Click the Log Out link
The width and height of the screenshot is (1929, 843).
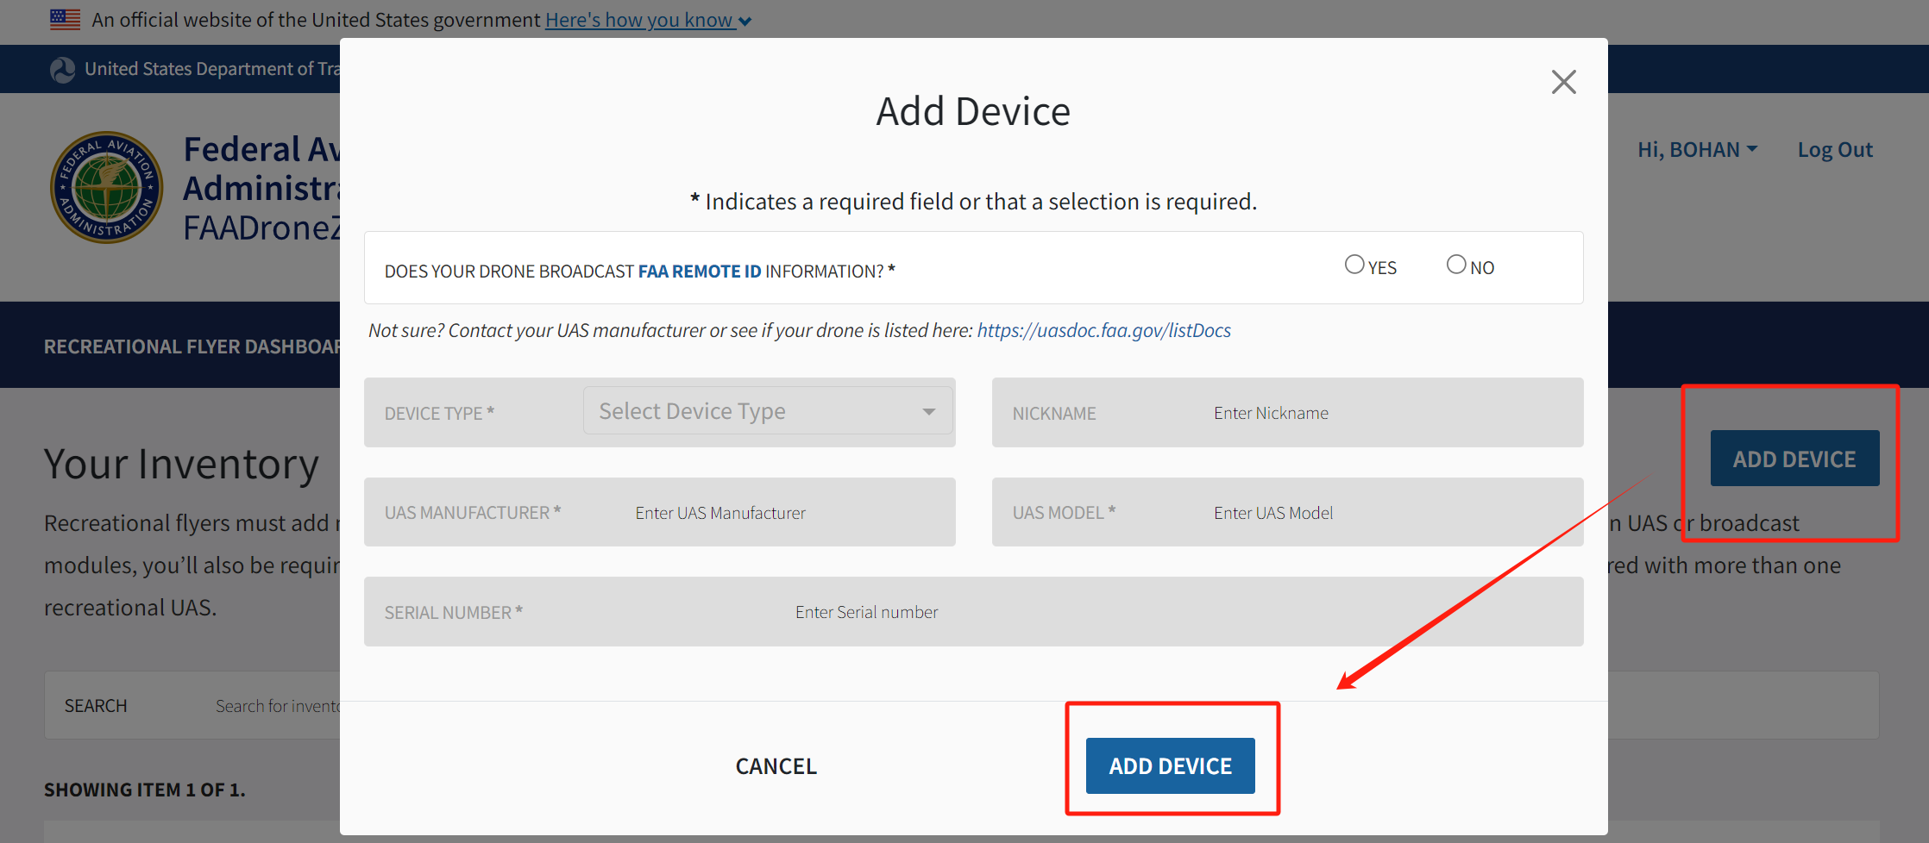[1834, 150]
